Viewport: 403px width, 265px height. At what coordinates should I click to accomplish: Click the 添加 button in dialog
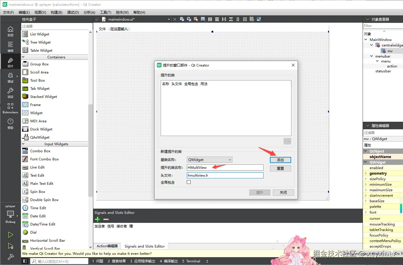tap(280, 160)
